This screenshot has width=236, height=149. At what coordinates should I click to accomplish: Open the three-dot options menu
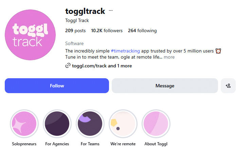coord(111,11)
